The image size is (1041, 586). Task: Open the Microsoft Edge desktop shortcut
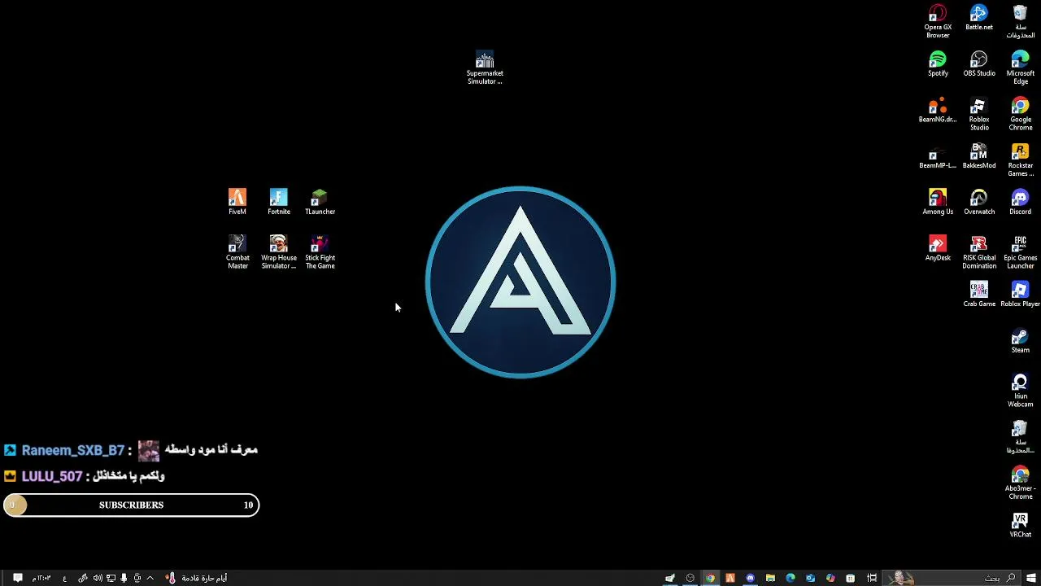coord(1021,68)
